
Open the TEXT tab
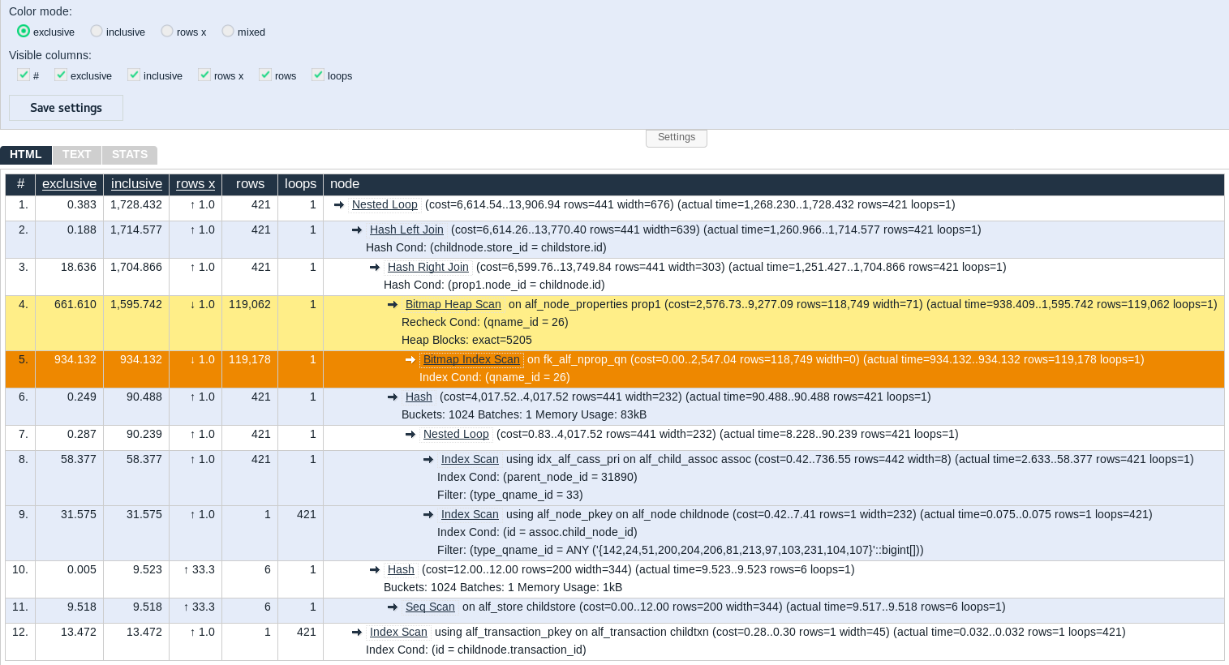pyautogui.click(x=77, y=155)
